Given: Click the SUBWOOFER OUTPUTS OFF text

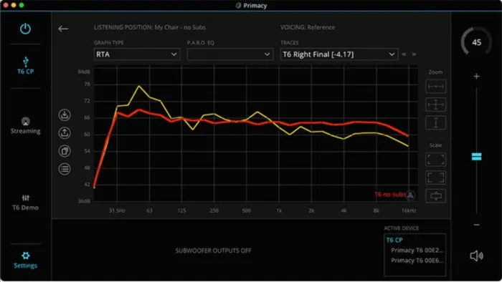Looking at the screenshot, I should (x=213, y=251).
